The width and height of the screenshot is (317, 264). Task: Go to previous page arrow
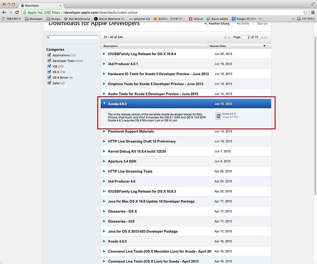pos(229,37)
